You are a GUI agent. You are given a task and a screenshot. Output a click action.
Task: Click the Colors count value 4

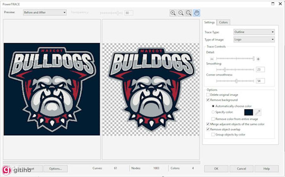pyautogui.click(x=193, y=168)
